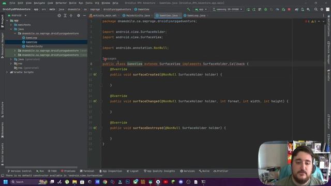Open IDE settings gear in main toolbar
The height and width of the screenshot is (186, 331).
click(322, 9)
